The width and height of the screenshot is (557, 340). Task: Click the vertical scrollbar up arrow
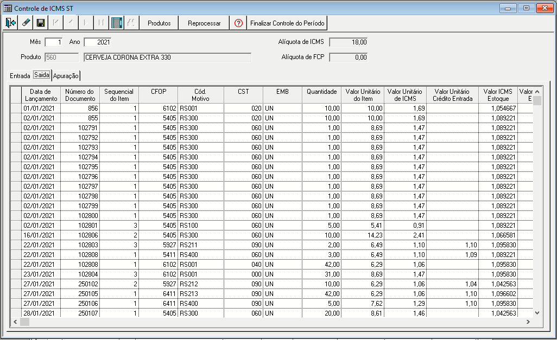tap(537, 92)
